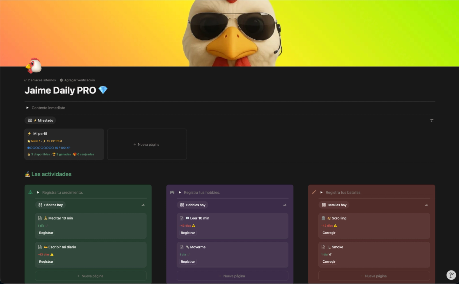Click the lightning icon on Mi perfil card
The width and height of the screenshot is (459, 284).
(29, 133)
